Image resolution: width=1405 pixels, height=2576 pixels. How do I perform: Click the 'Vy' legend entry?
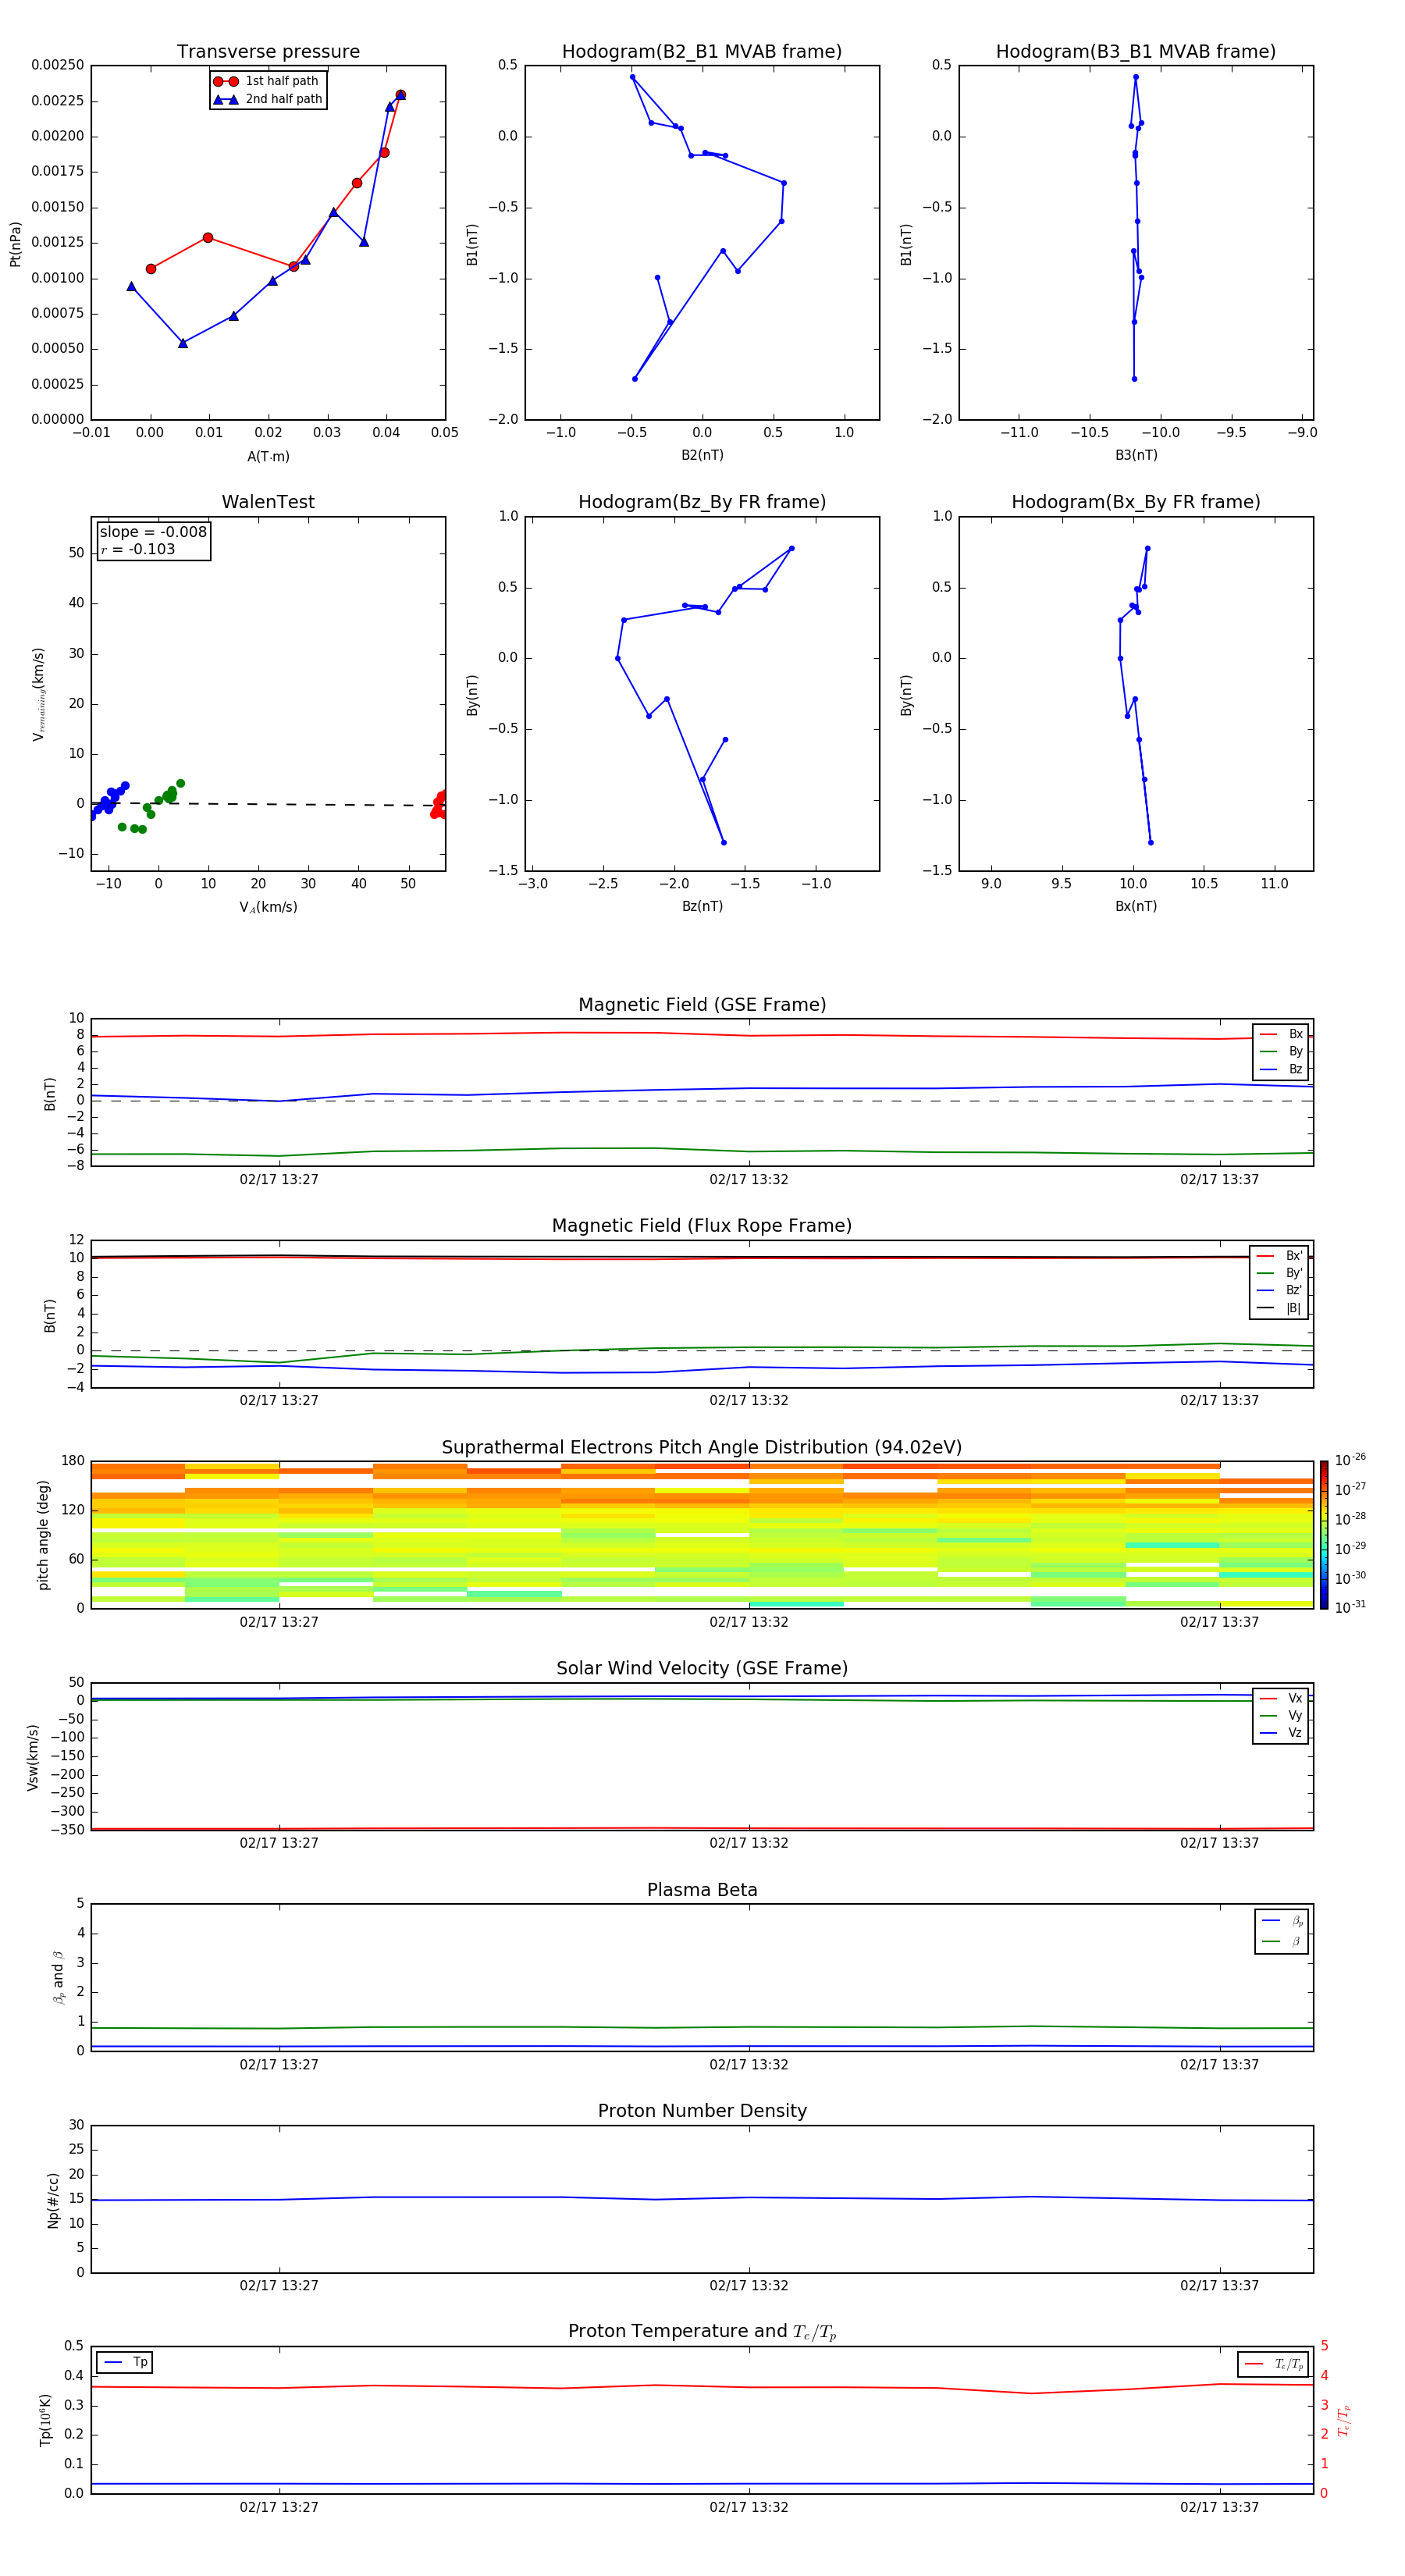[1281, 1715]
